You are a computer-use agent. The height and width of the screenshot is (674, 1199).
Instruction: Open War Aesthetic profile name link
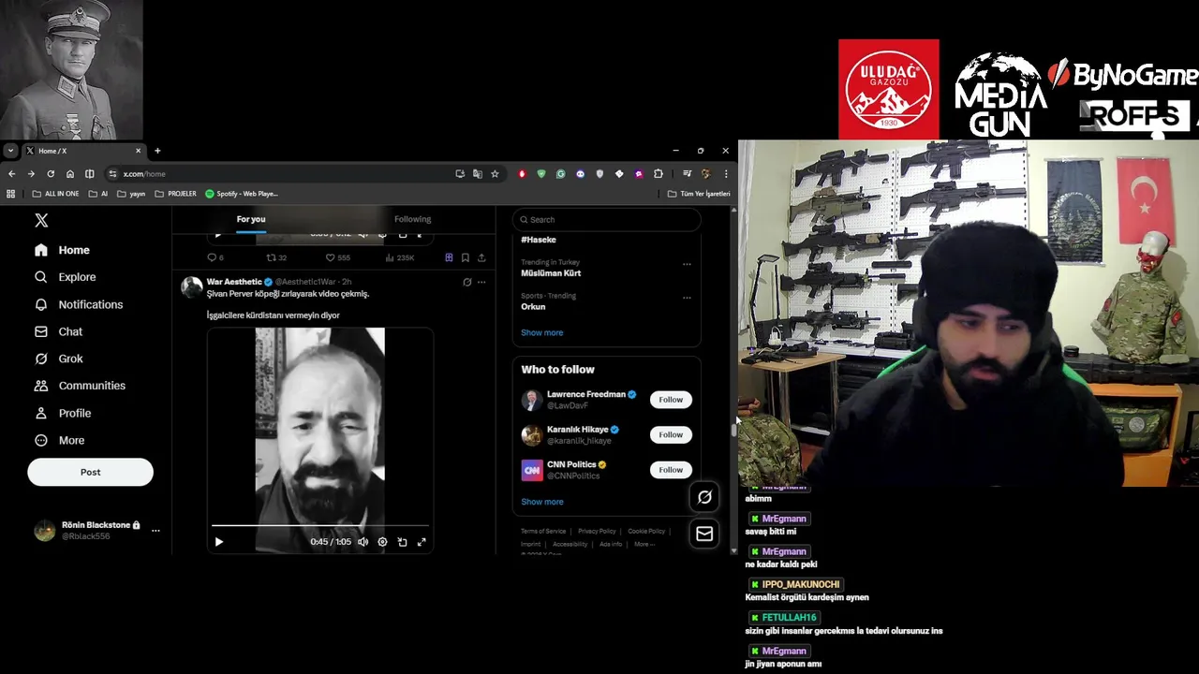tap(234, 282)
